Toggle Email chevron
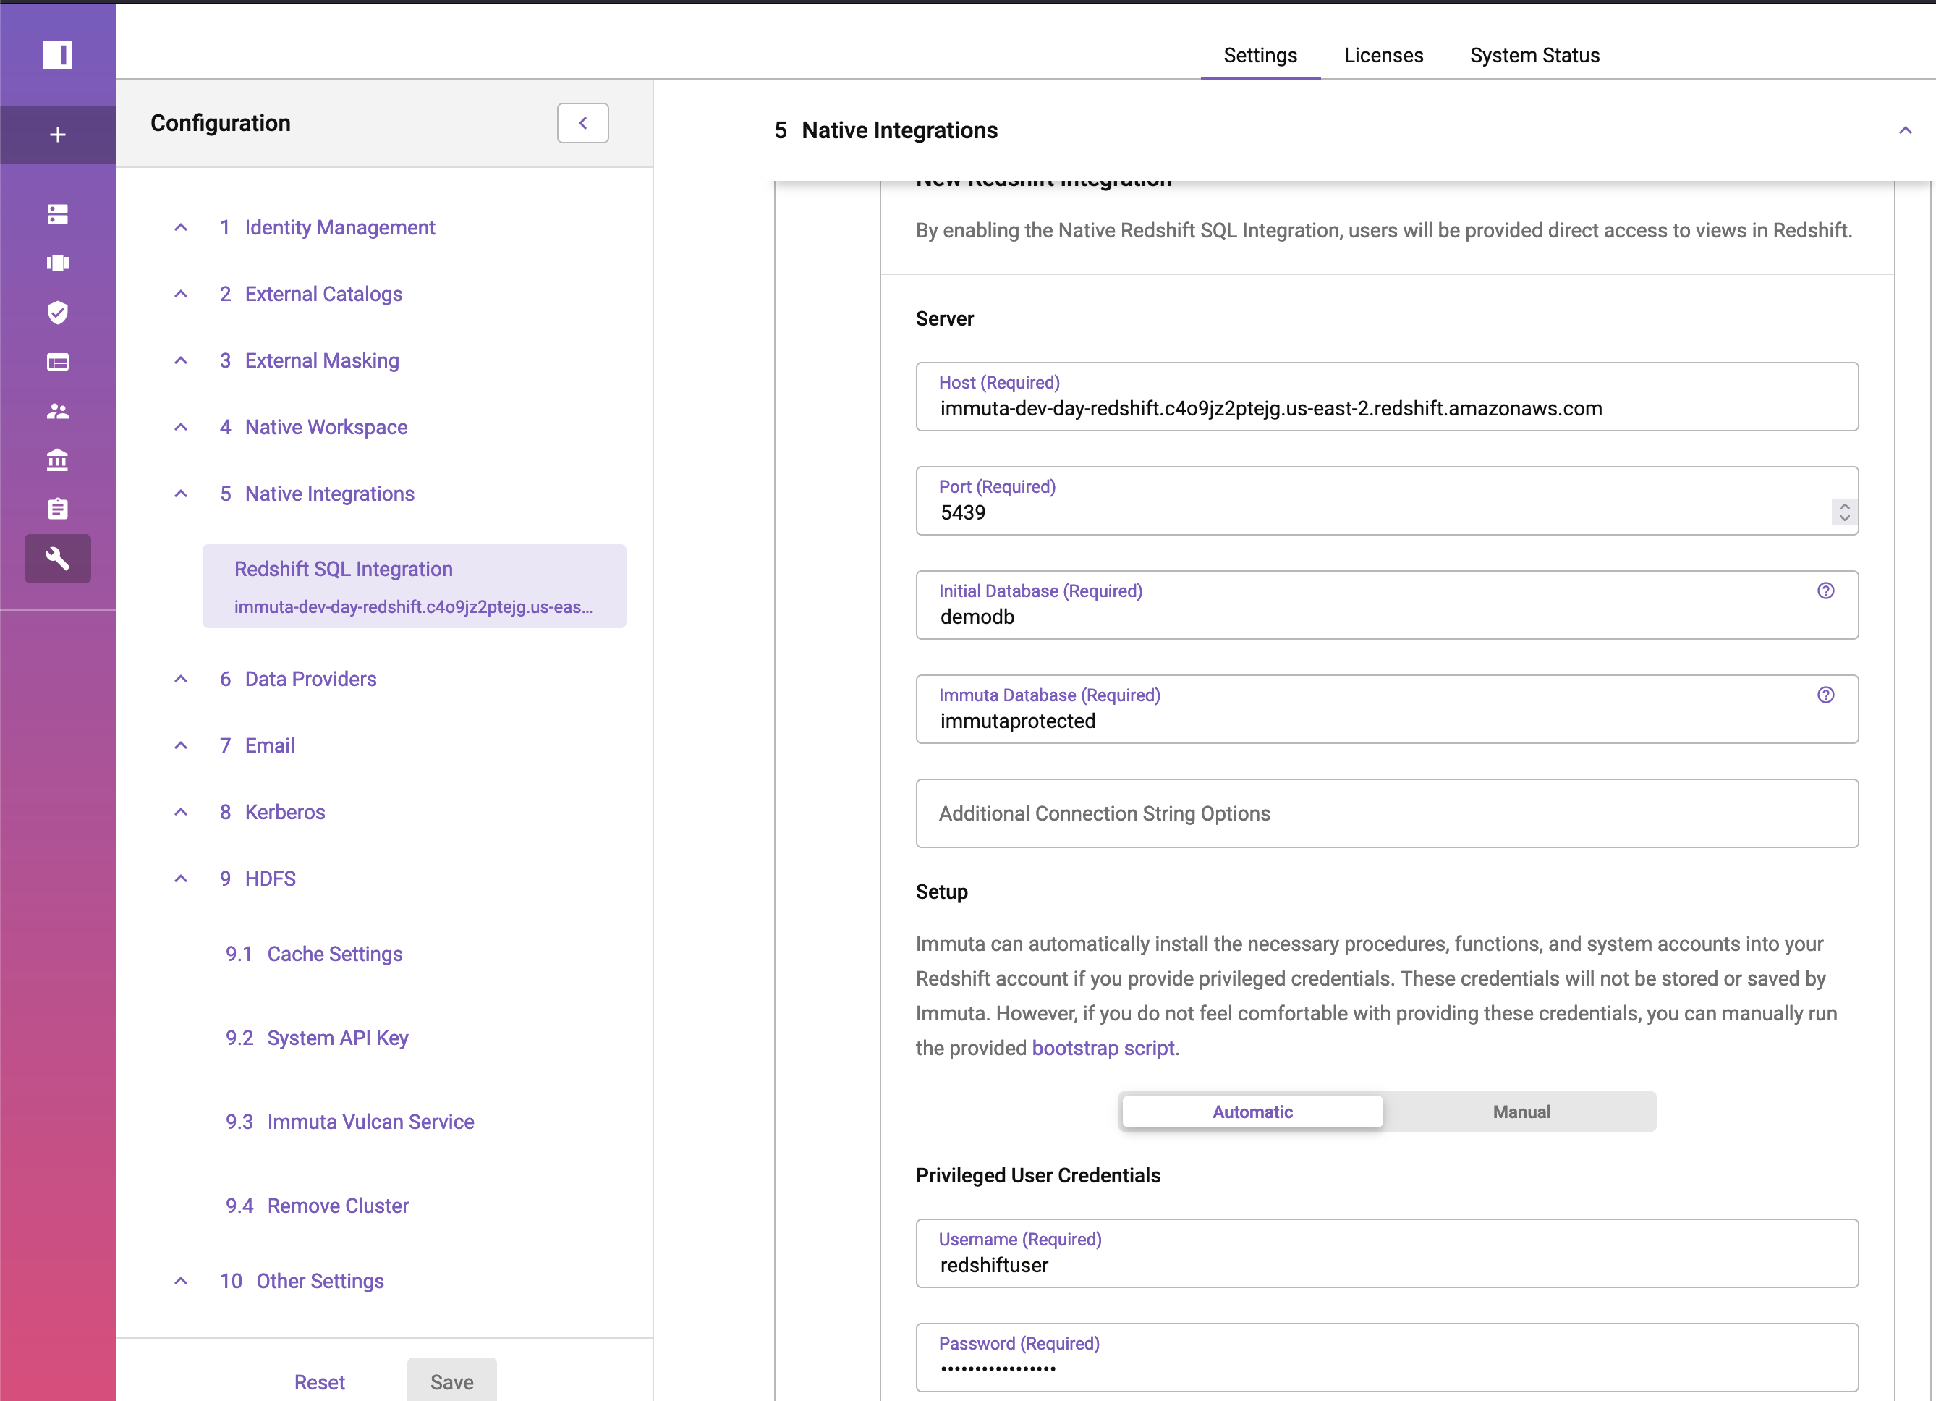Viewport: 1936px width, 1401px height. 181,745
